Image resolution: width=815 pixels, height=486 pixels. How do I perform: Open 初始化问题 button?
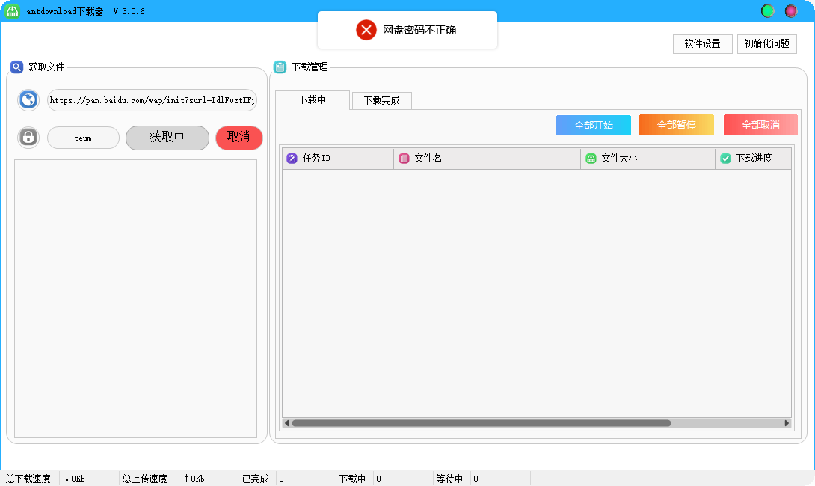point(767,43)
